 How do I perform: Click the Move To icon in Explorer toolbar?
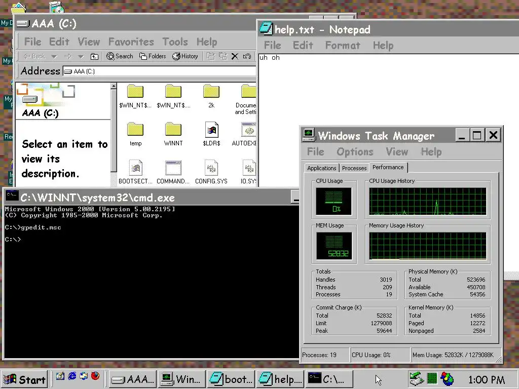click(211, 56)
